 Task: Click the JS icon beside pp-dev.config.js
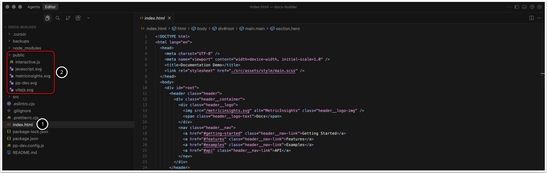(x=9, y=145)
